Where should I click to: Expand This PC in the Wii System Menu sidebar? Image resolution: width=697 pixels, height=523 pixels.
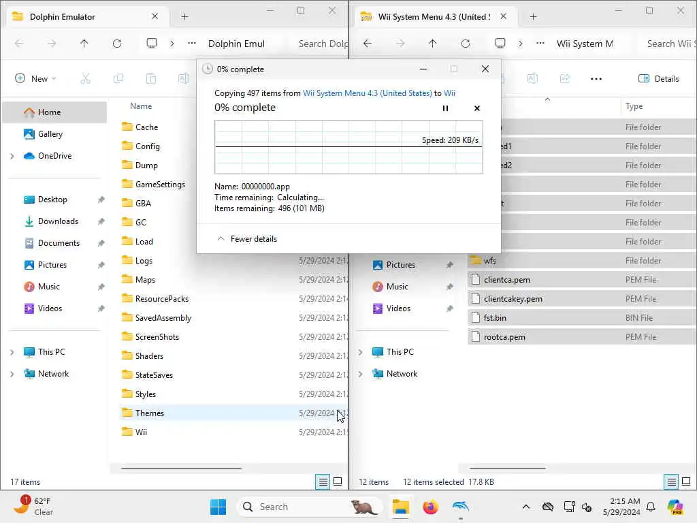(361, 352)
